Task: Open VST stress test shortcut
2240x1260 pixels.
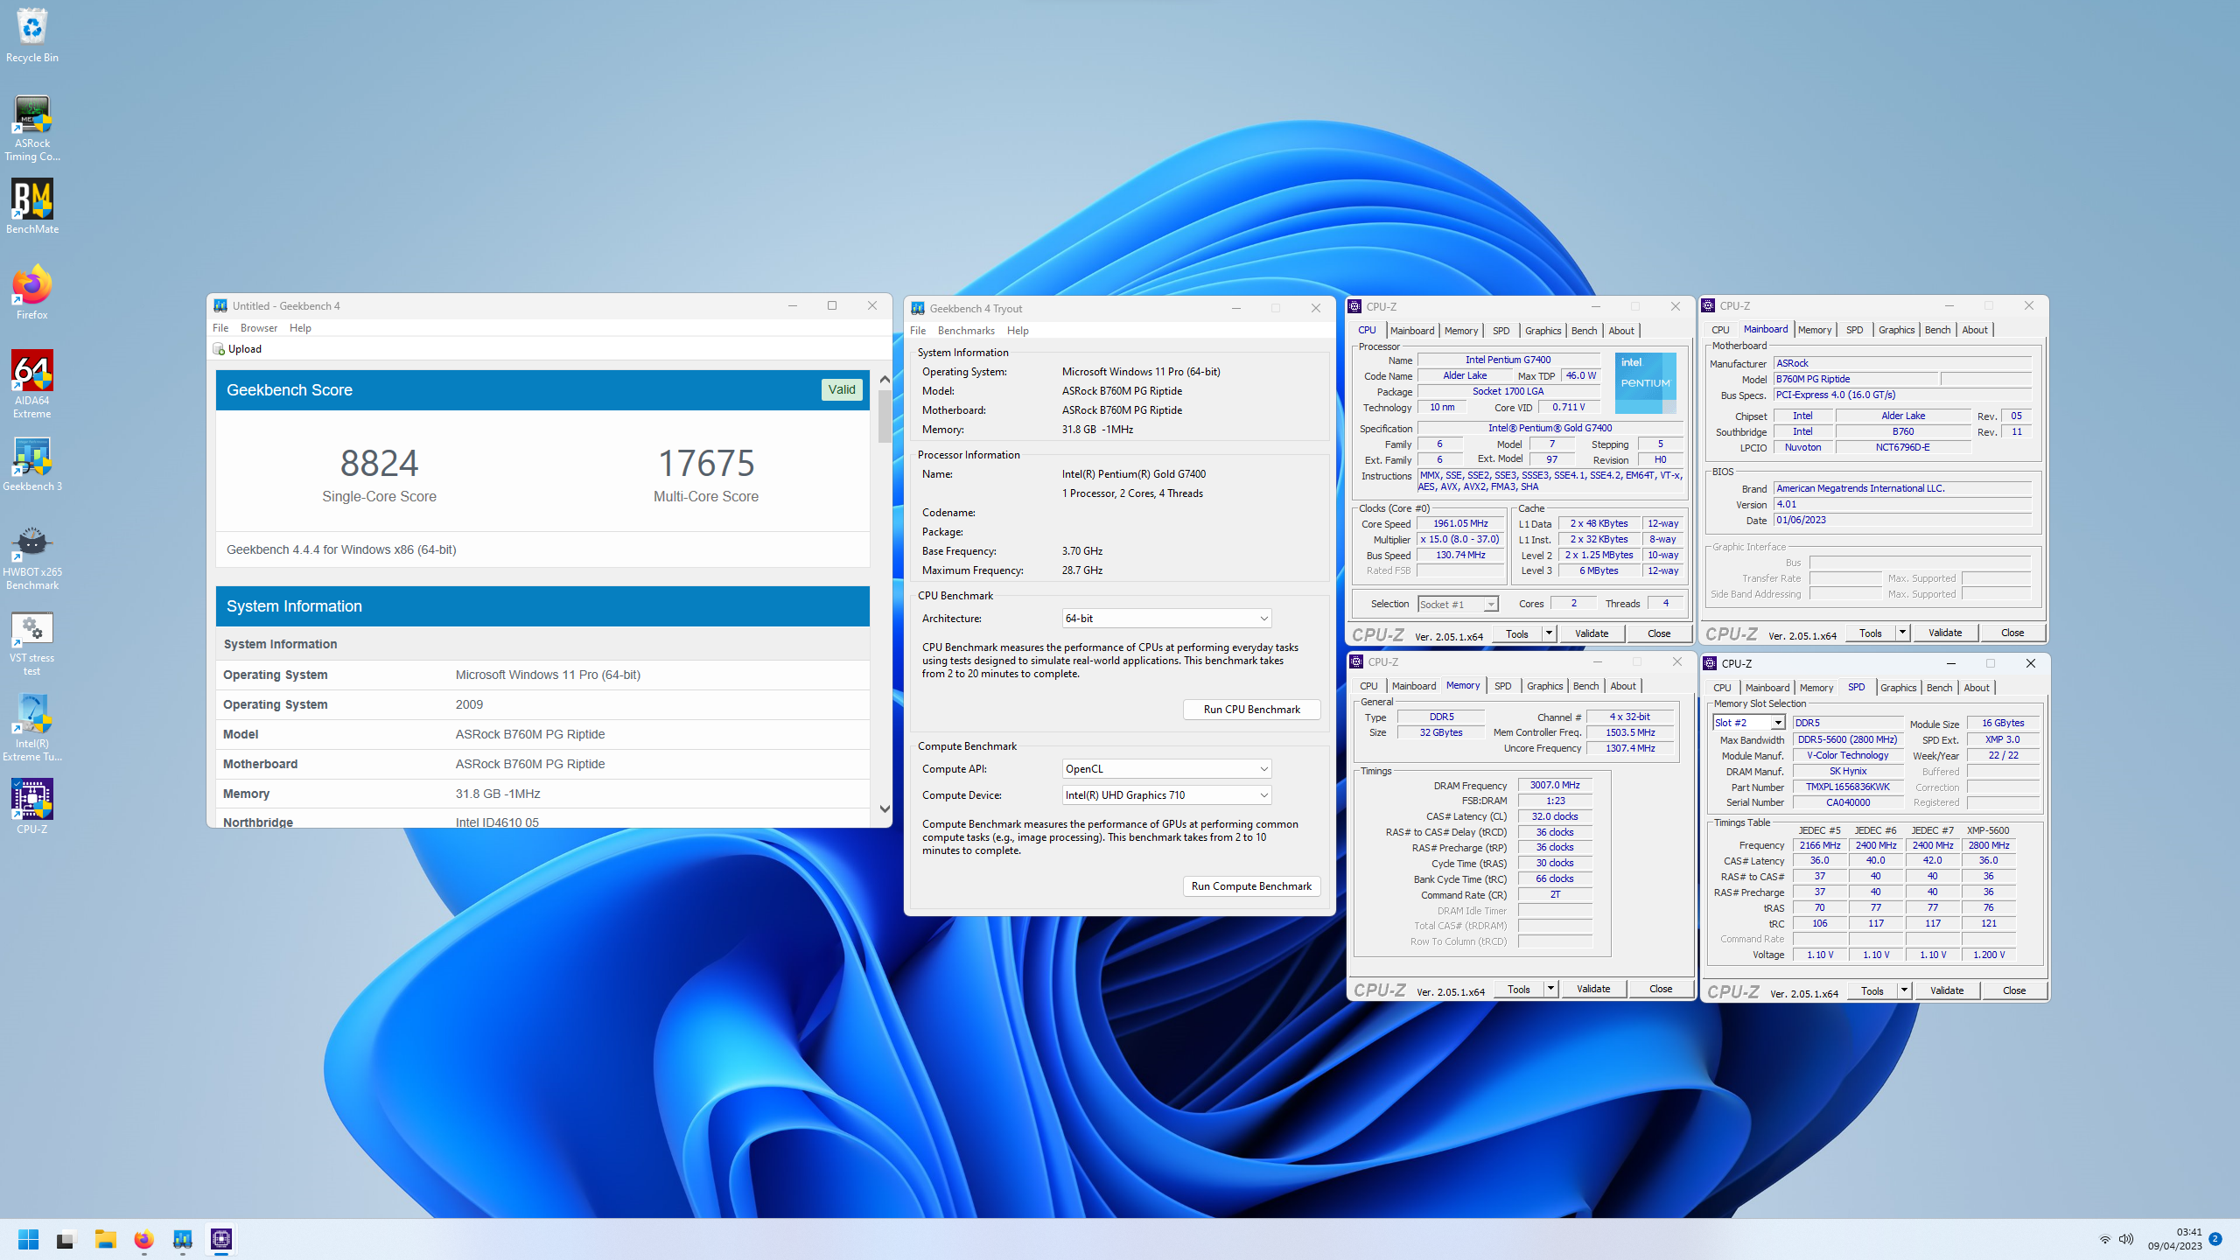Action: pyautogui.click(x=32, y=641)
